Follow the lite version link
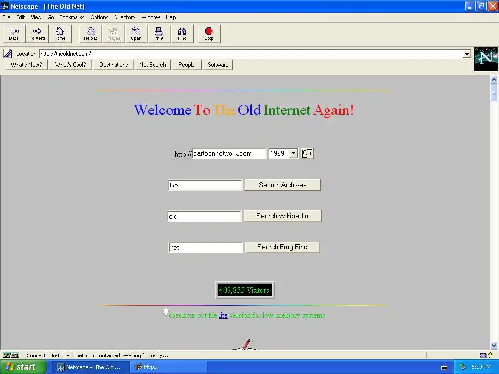The height and width of the screenshot is (374, 499). (x=223, y=315)
